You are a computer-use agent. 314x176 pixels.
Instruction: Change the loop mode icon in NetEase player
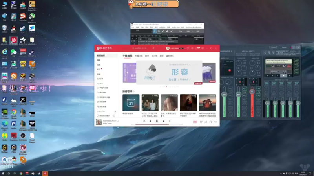(x=144, y=121)
